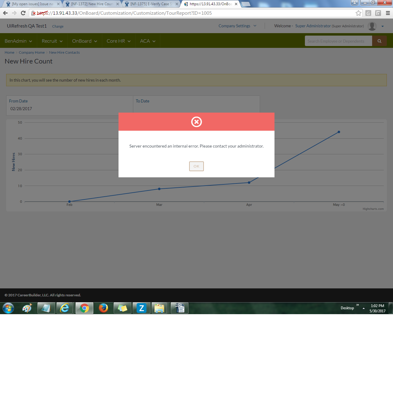Open the dropdown arrow beside the user avatar
Image resolution: width=393 pixels, height=397 pixels.
click(382, 26)
